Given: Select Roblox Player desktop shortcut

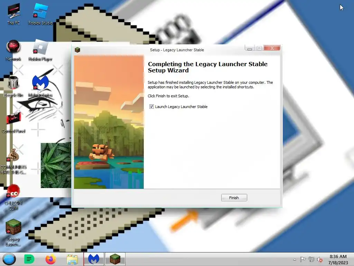Looking at the screenshot, I should pyautogui.click(x=40, y=50).
